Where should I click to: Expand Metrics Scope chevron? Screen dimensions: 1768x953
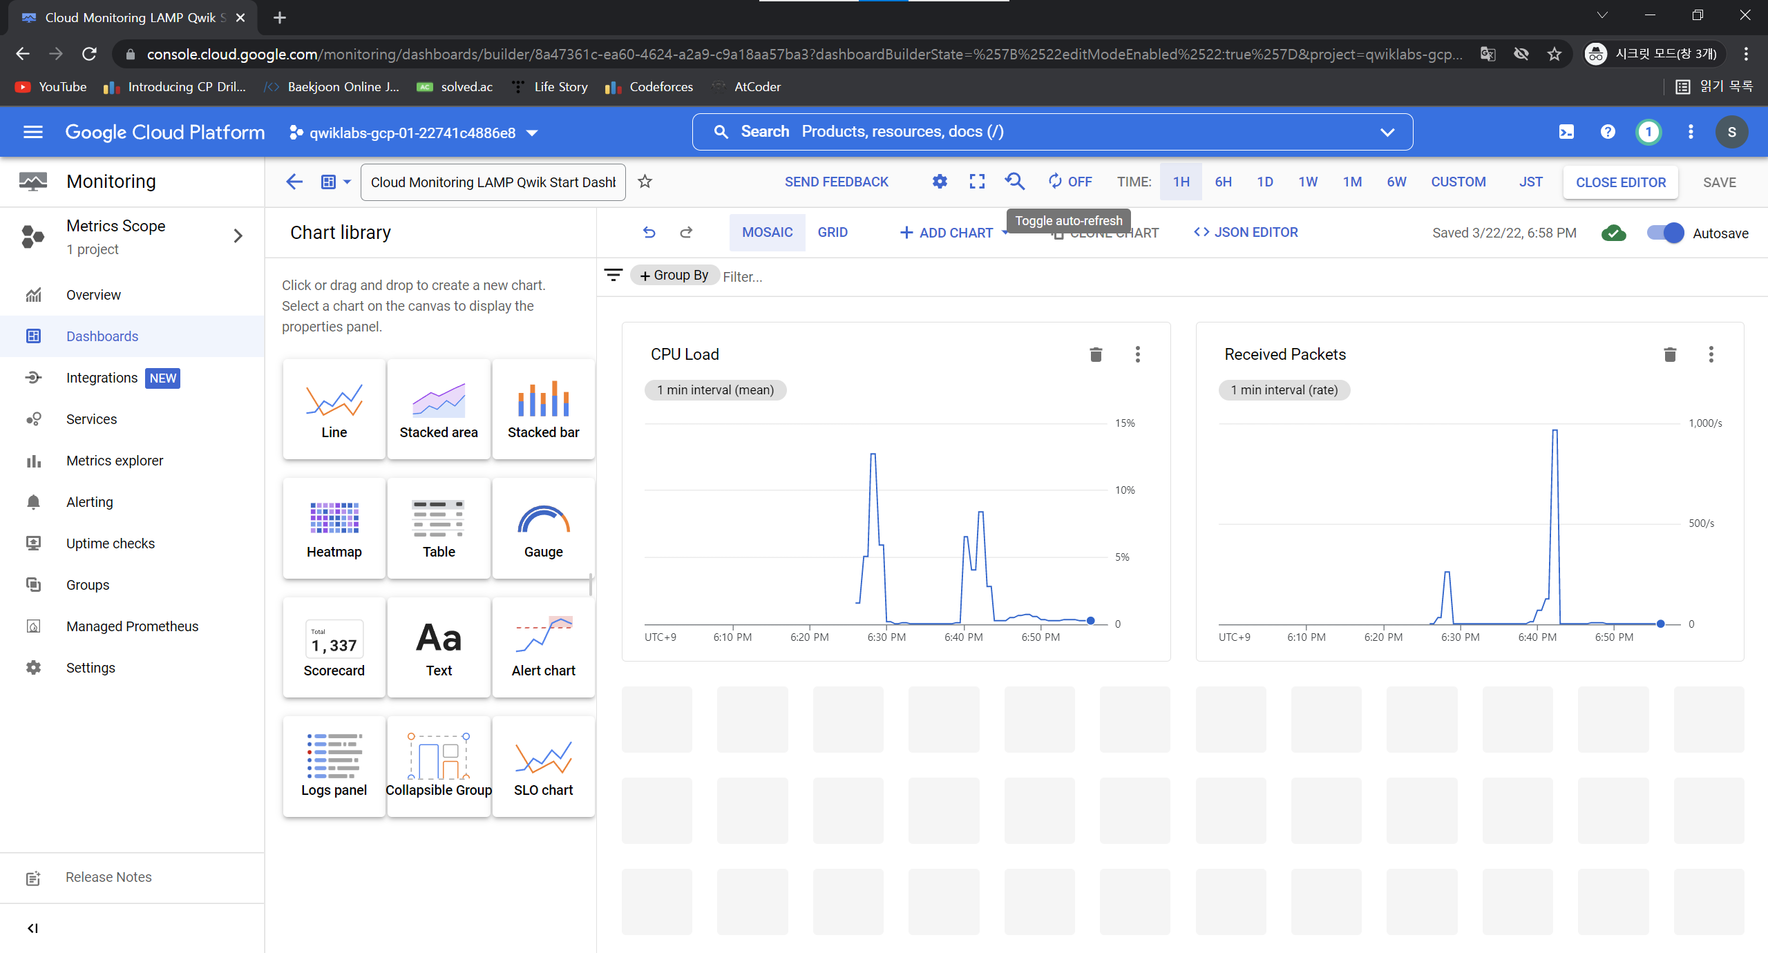pos(238,236)
